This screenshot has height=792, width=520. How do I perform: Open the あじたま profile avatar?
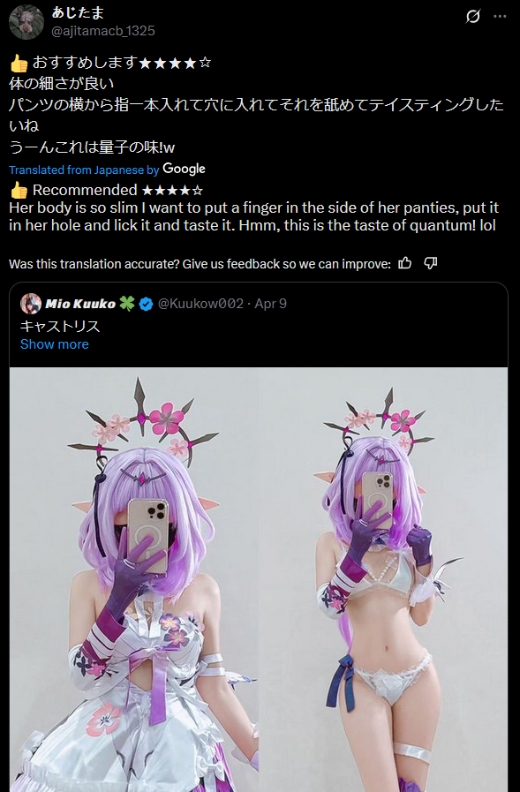coord(26,22)
